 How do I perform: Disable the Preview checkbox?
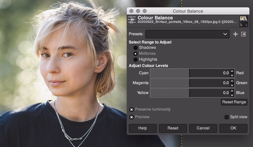click(x=132, y=117)
